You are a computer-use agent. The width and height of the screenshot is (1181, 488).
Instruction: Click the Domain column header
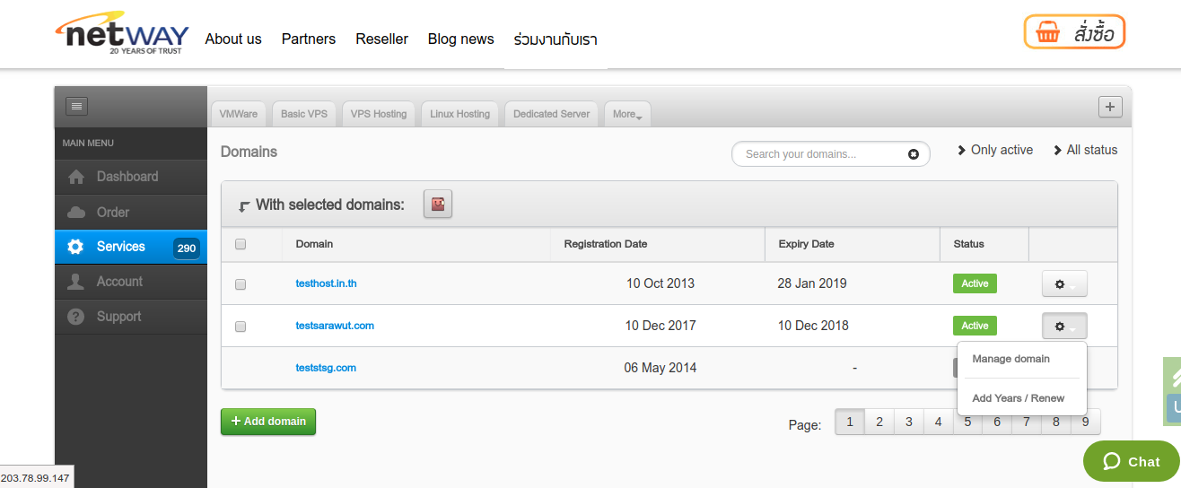(x=314, y=244)
